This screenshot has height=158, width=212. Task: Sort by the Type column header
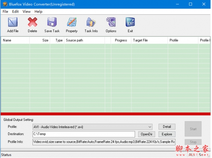click(x=57, y=40)
